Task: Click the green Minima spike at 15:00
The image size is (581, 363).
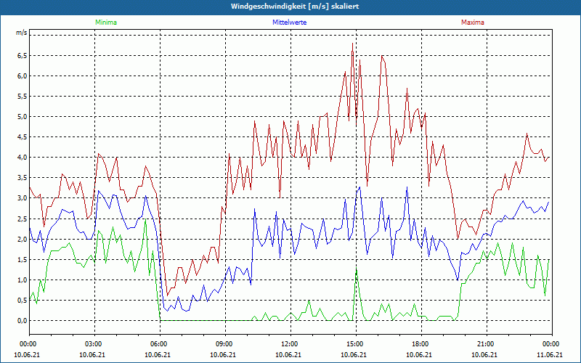Action: click(356, 269)
